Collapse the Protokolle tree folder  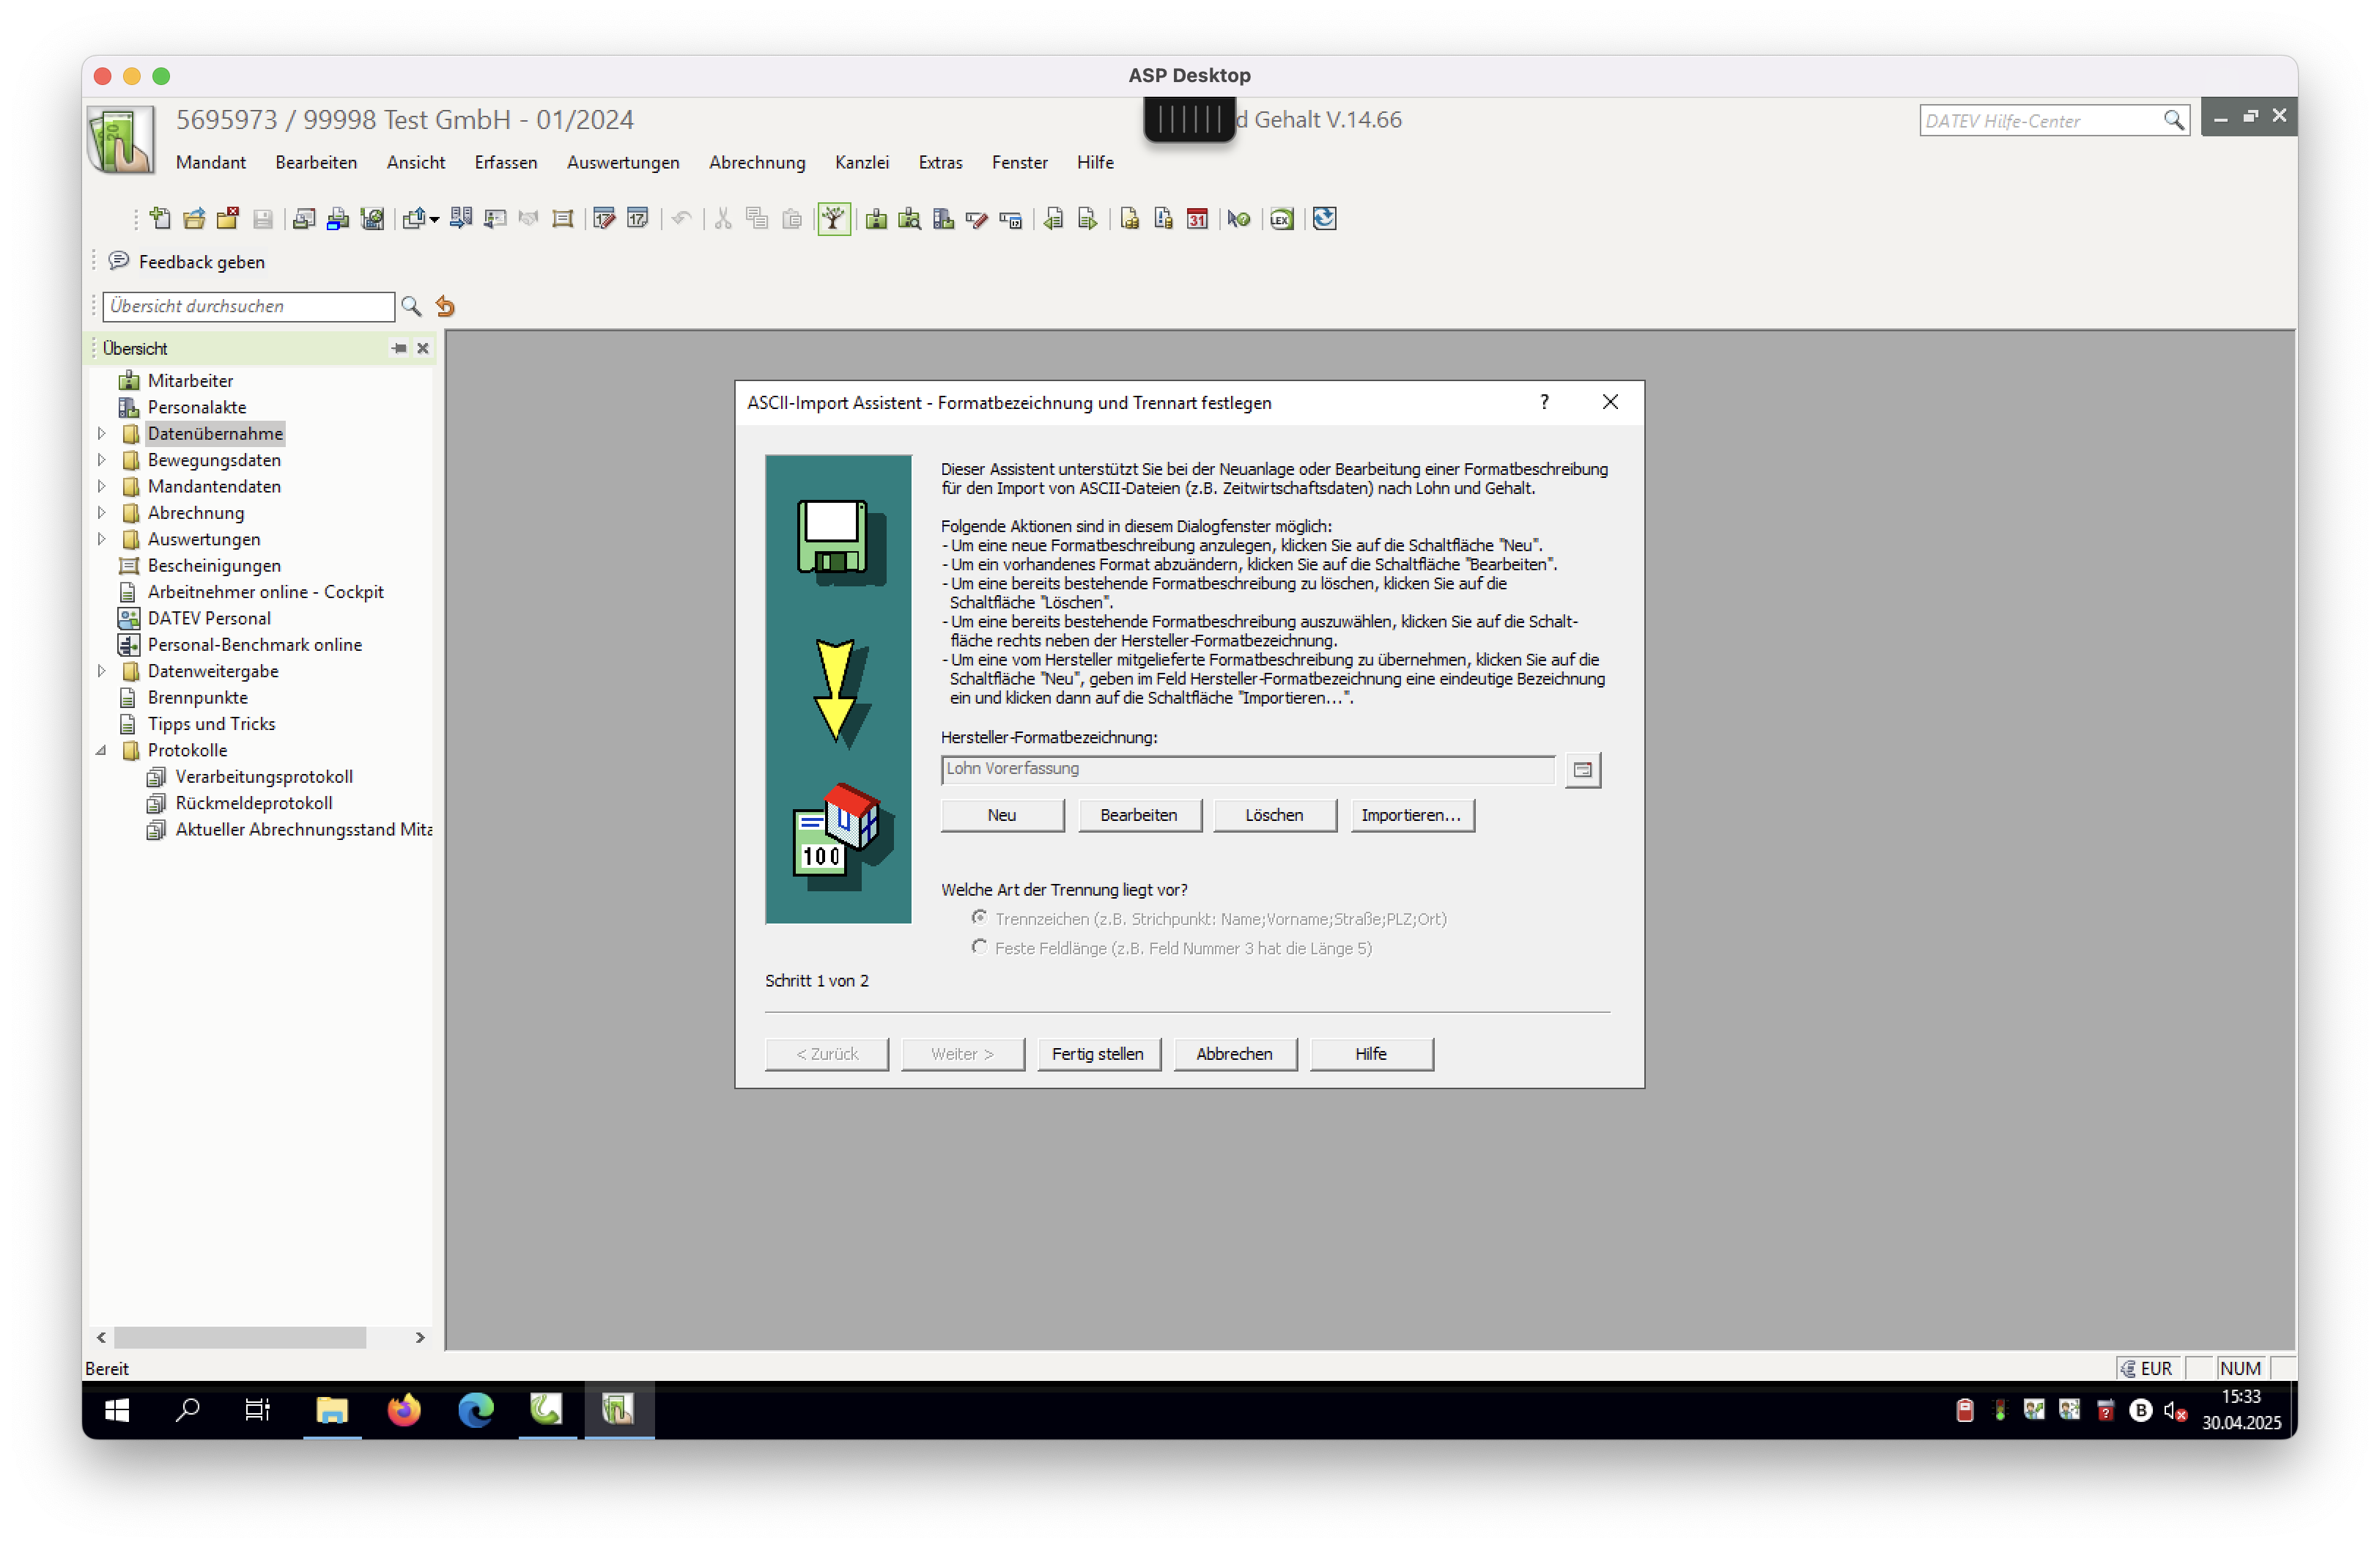(101, 750)
